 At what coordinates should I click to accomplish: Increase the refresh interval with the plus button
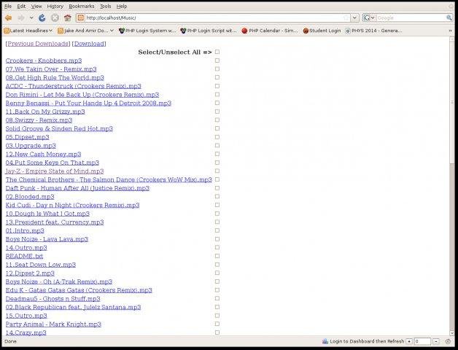(409, 341)
